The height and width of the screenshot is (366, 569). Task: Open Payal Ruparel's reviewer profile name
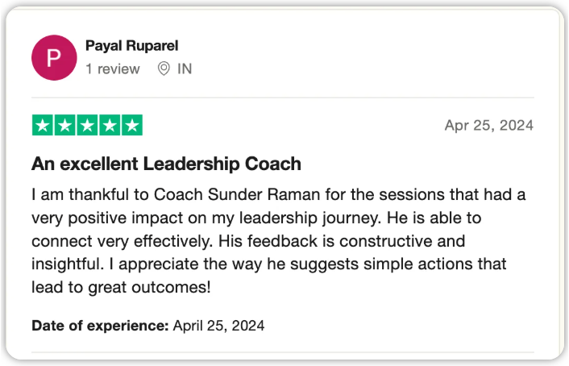coord(131,46)
